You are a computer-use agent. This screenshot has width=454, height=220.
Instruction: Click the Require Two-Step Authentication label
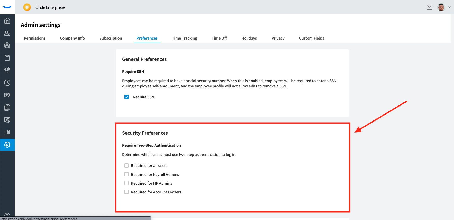[x=151, y=145]
